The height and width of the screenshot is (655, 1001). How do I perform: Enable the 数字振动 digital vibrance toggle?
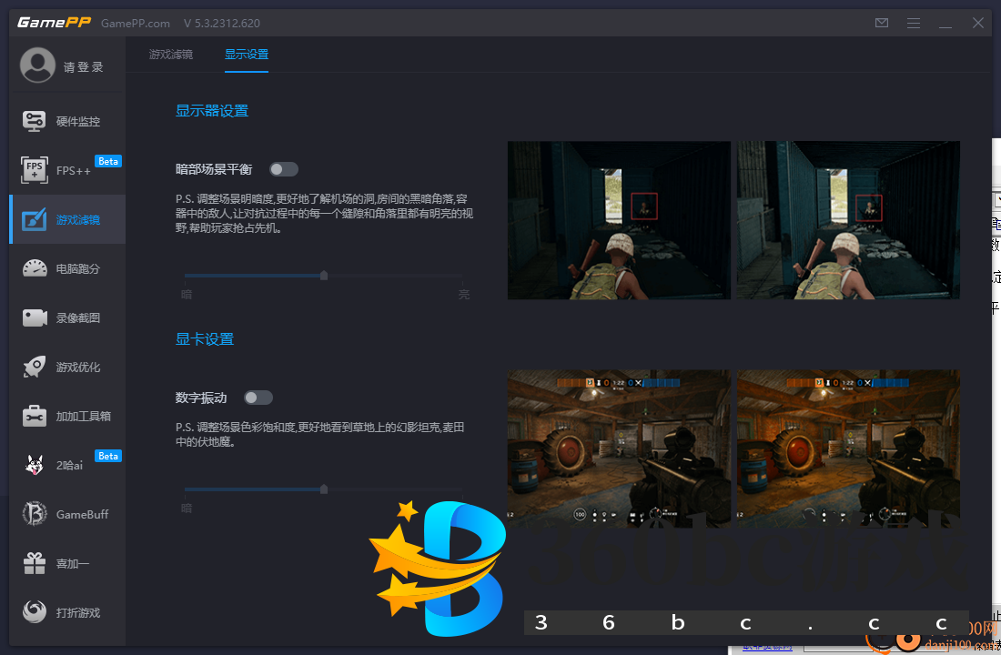coord(258,398)
